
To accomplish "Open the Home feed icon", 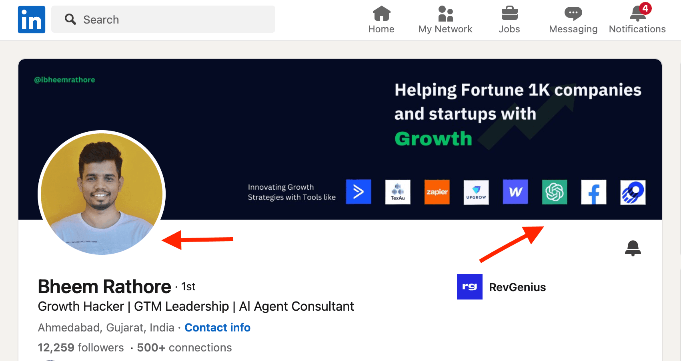I will [x=381, y=14].
